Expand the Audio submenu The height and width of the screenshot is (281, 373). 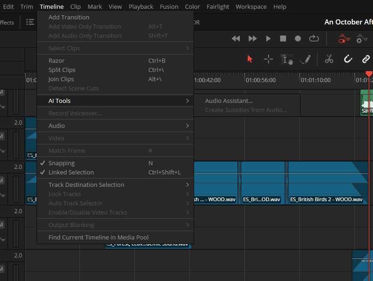click(115, 126)
